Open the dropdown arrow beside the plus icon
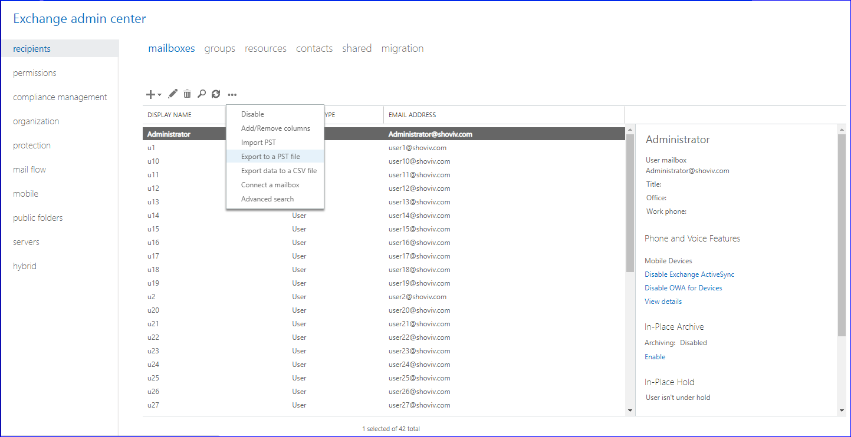 click(x=159, y=95)
